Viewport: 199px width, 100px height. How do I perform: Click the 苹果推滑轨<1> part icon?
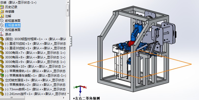pos(2,71)
